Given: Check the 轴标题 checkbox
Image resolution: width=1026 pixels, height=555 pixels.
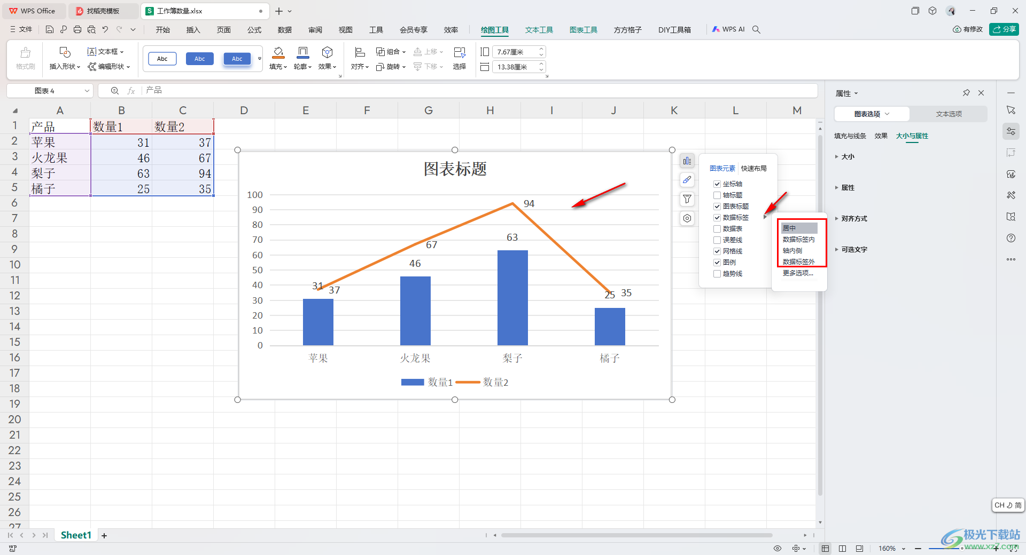Looking at the screenshot, I should tap(717, 195).
